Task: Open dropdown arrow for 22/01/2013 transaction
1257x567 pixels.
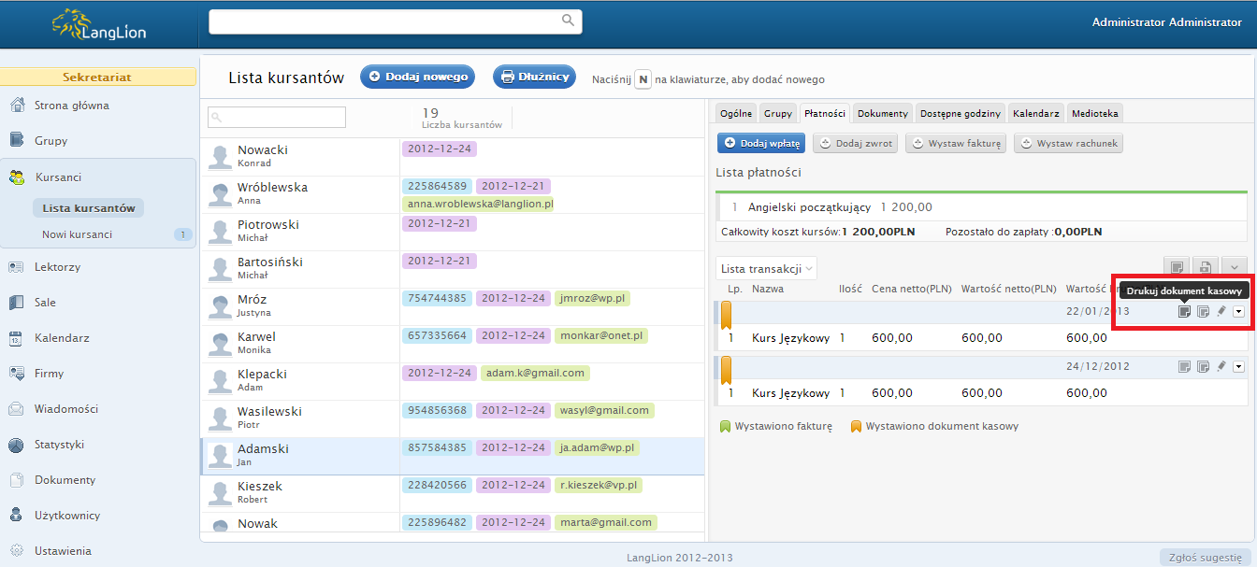Action: click(x=1239, y=311)
